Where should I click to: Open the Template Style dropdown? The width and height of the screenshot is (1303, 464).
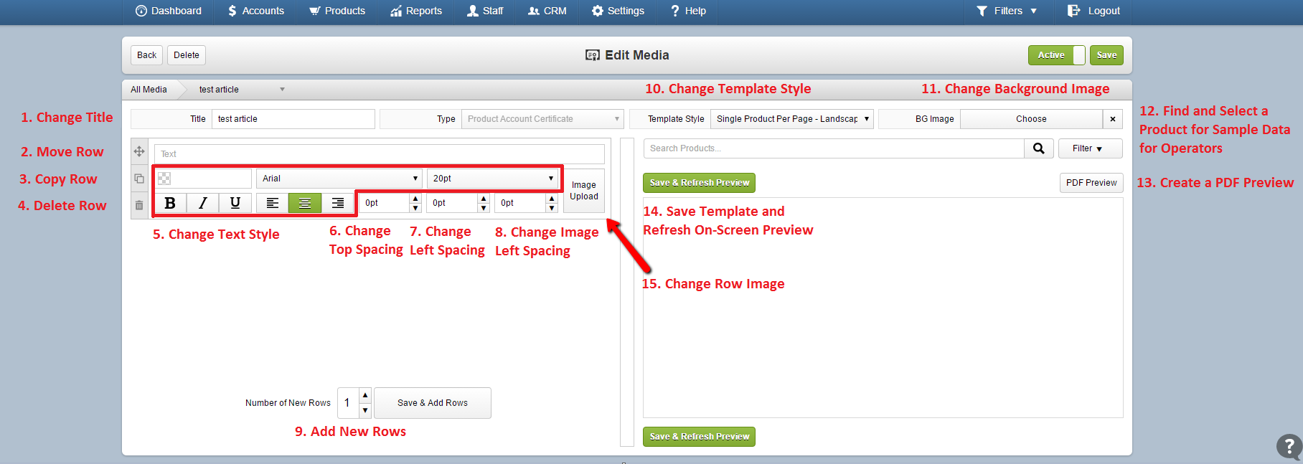tap(791, 119)
